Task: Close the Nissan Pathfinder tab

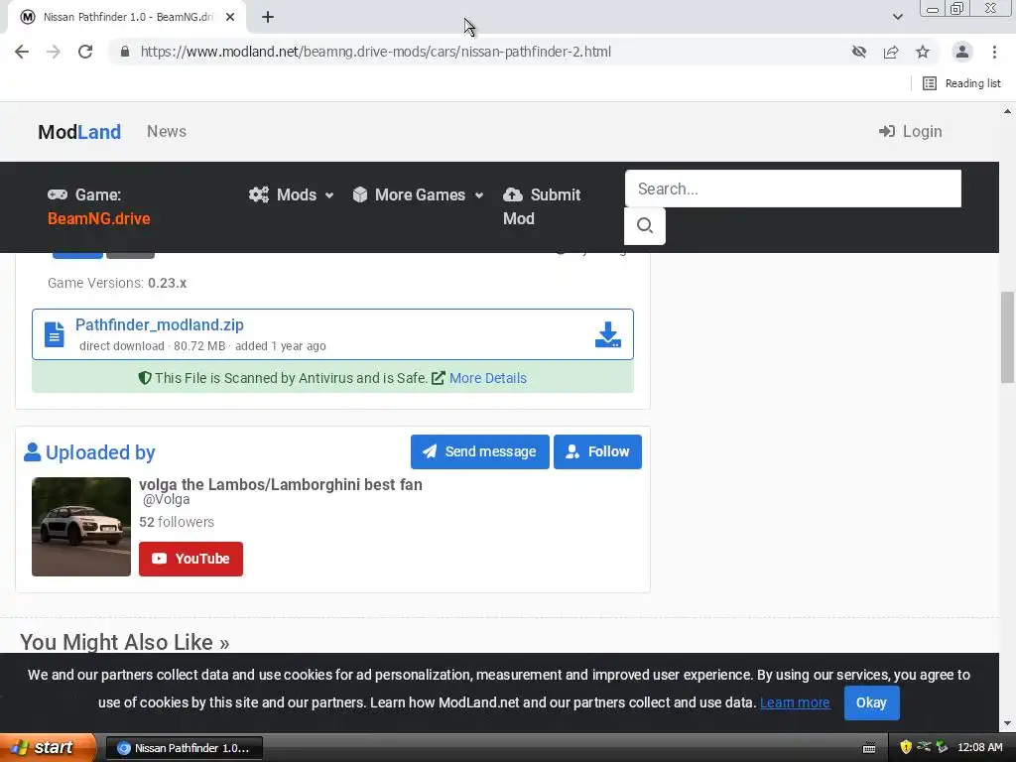Action: [230, 18]
